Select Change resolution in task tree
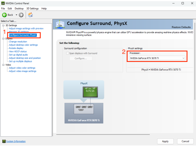 (x=18, y=42)
